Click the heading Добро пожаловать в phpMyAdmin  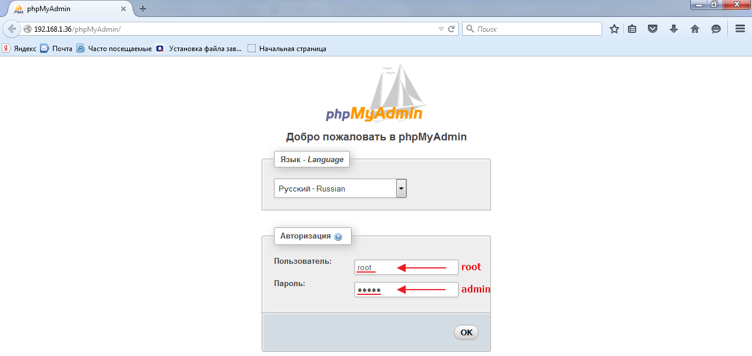tap(376, 137)
